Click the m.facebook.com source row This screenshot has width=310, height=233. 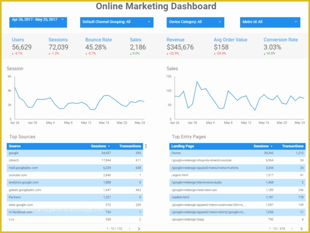75,212
